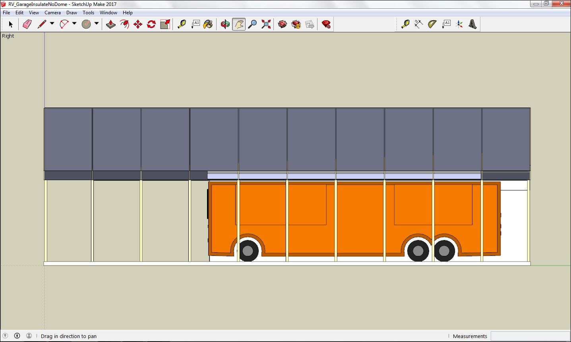Select Text tool in the Construction toolbar
The width and height of the screenshot is (571, 342).
446,24
